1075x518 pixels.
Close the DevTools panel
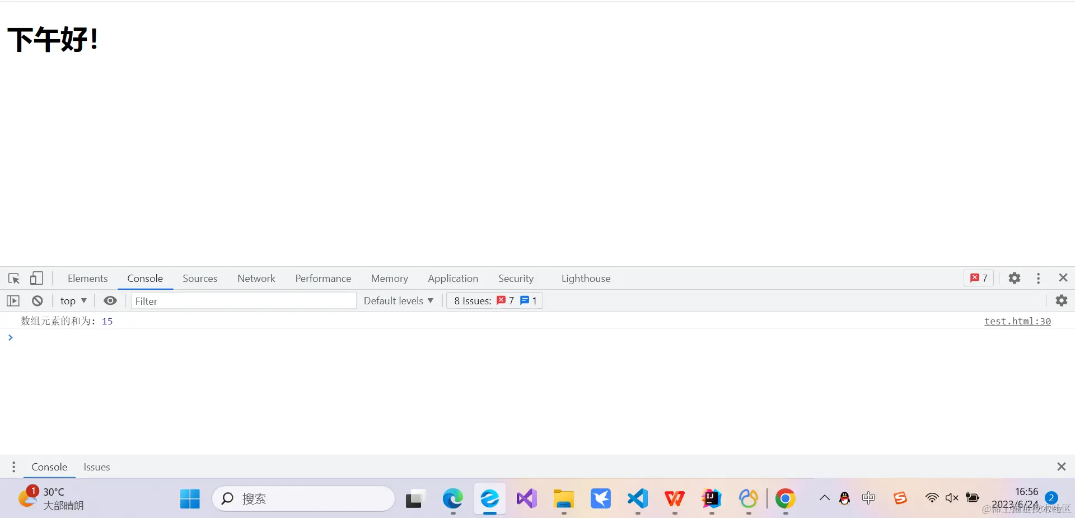pyautogui.click(x=1063, y=277)
